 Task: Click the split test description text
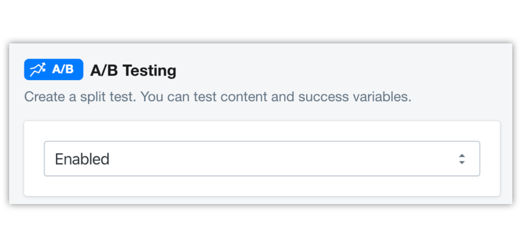coord(218,97)
